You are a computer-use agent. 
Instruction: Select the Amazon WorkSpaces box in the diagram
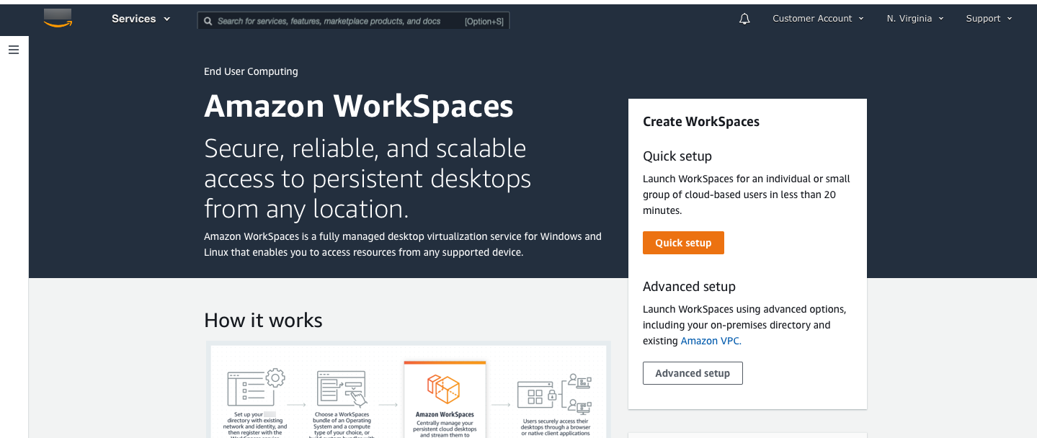445,389
